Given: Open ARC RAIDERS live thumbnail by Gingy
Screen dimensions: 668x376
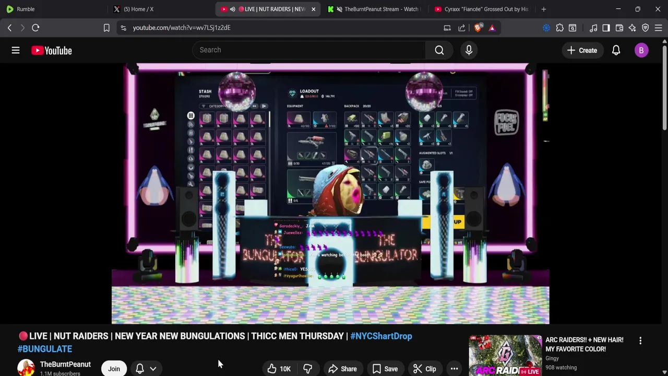Looking at the screenshot, I should pyautogui.click(x=505, y=355).
